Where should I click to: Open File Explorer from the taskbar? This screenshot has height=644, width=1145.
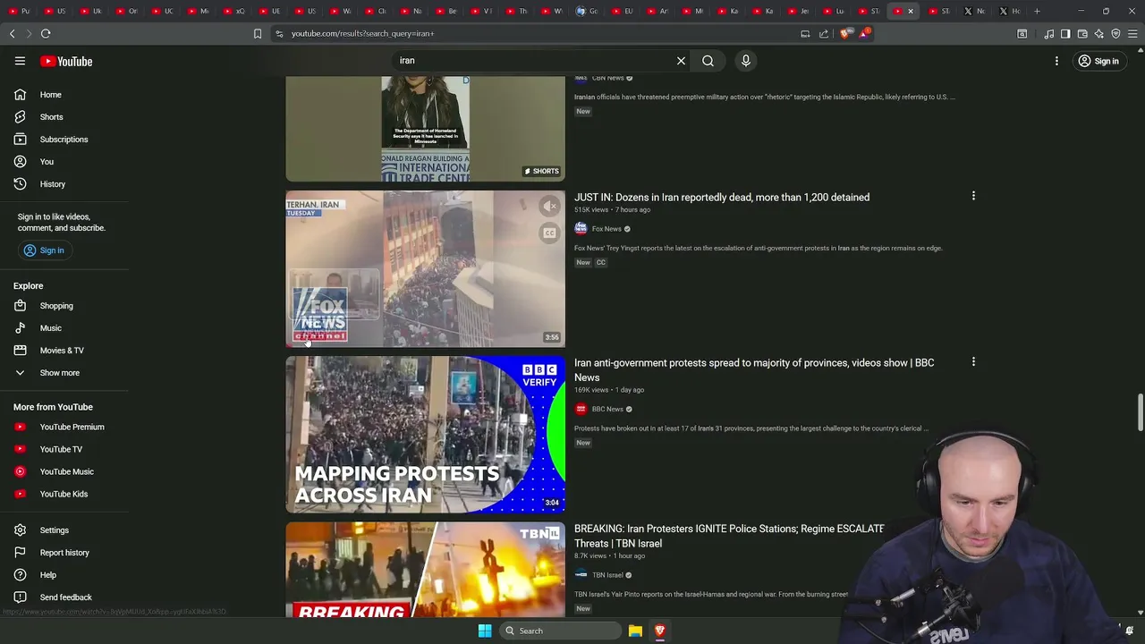coord(635,631)
